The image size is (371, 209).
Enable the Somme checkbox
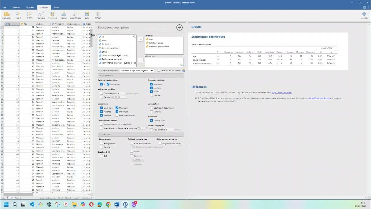[152, 96]
